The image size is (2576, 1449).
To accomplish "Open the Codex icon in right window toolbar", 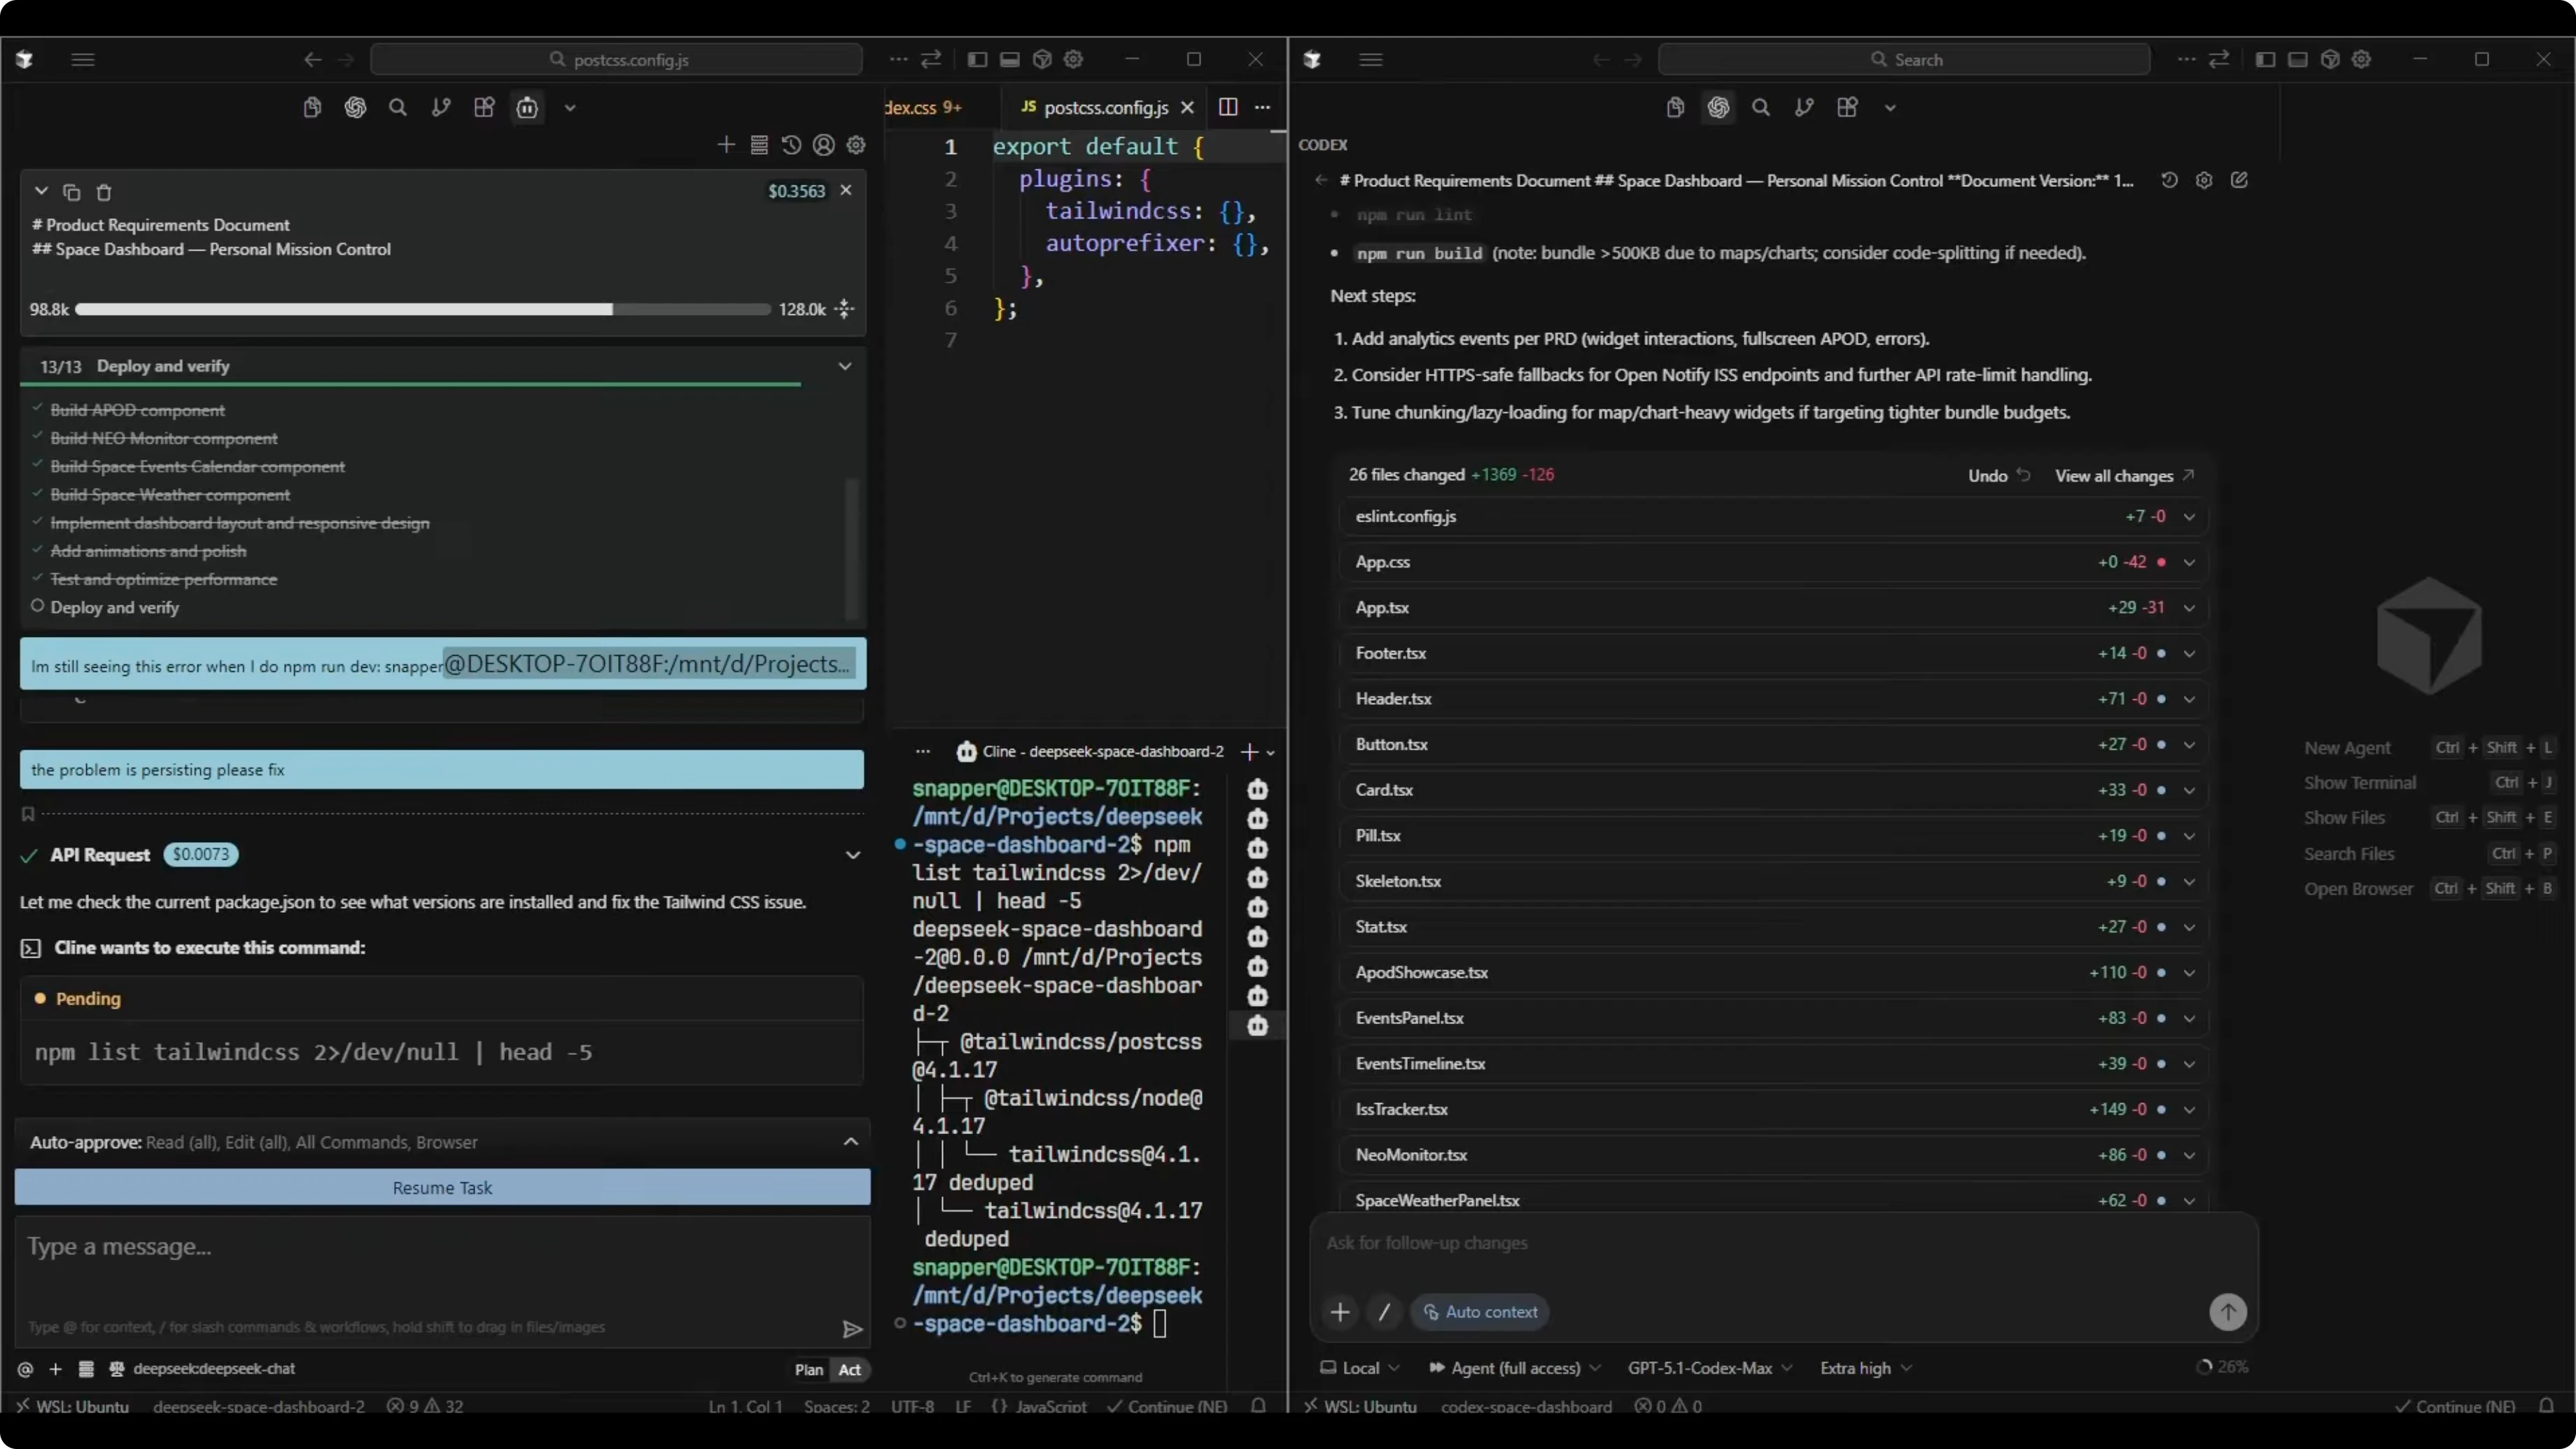I will [1718, 108].
